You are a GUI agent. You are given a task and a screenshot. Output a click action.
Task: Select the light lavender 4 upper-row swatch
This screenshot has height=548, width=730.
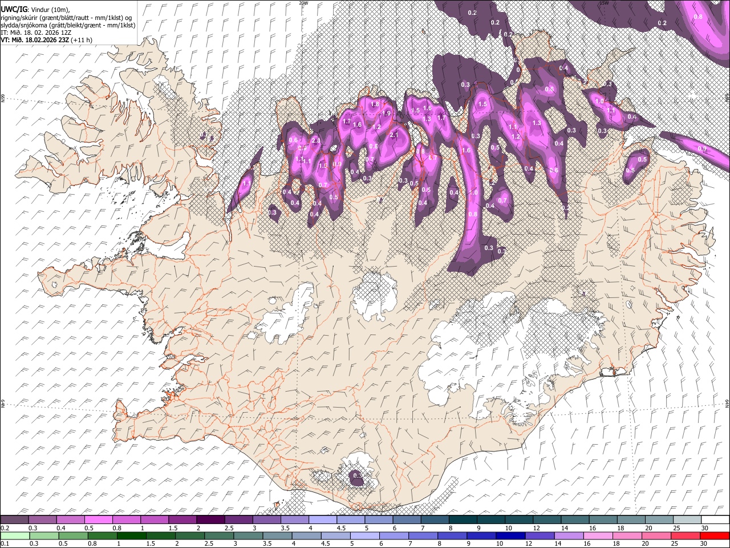click(322, 519)
